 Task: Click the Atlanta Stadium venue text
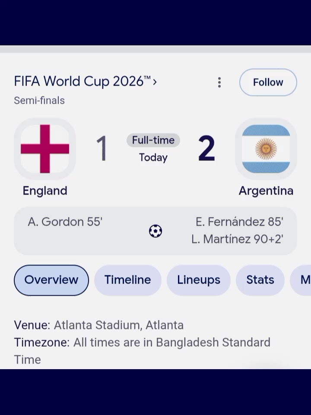pyautogui.click(x=119, y=325)
